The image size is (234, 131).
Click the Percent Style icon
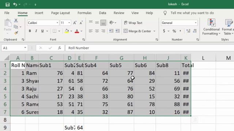174,31
